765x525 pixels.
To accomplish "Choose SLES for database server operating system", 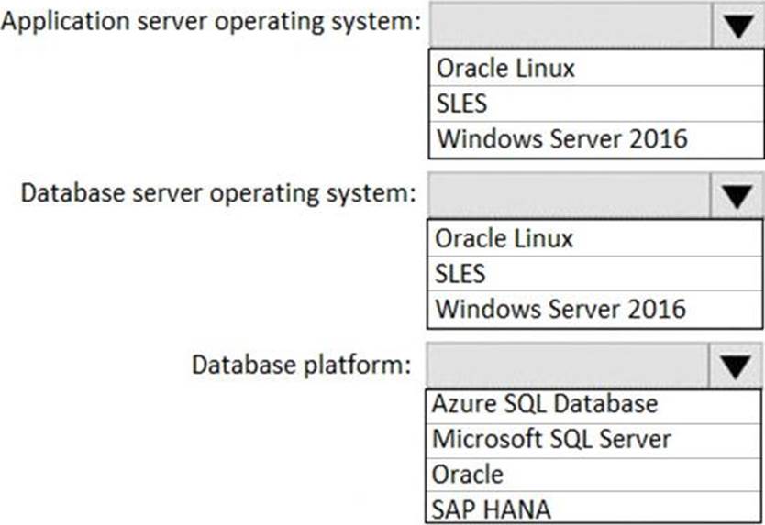I will tap(594, 273).
